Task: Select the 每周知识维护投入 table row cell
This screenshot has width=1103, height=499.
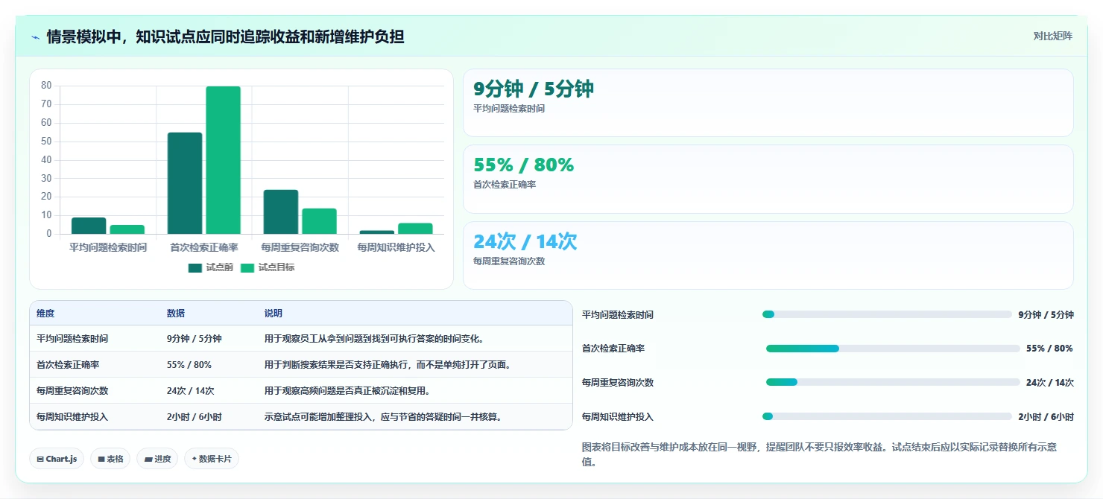Action: 72,417
